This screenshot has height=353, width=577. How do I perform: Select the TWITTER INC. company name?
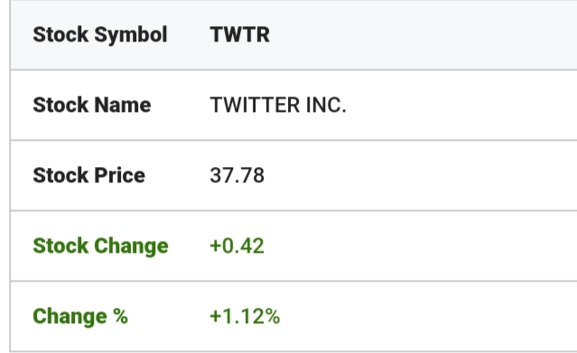278,105
